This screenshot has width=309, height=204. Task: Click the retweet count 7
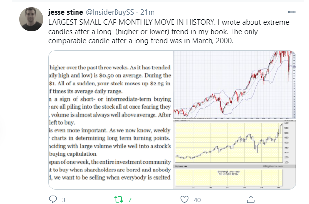[x=130, y=198]
